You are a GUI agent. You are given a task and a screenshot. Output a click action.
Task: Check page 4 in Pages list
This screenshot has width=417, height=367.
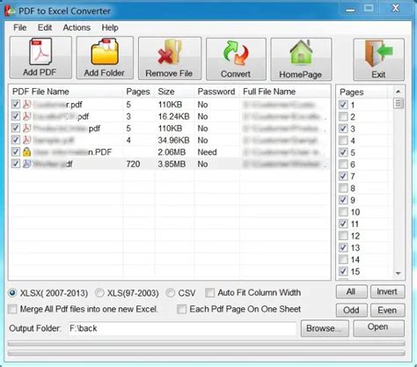tap(343, 141)
